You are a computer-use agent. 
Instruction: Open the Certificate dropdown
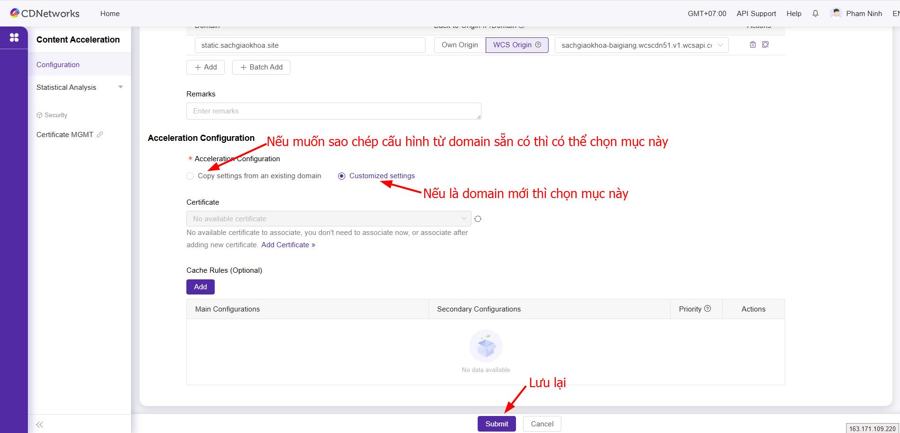(x=329, y=219)
